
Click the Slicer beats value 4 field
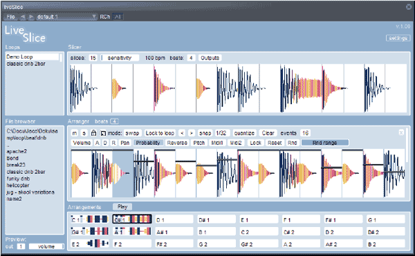coord(191,58)
